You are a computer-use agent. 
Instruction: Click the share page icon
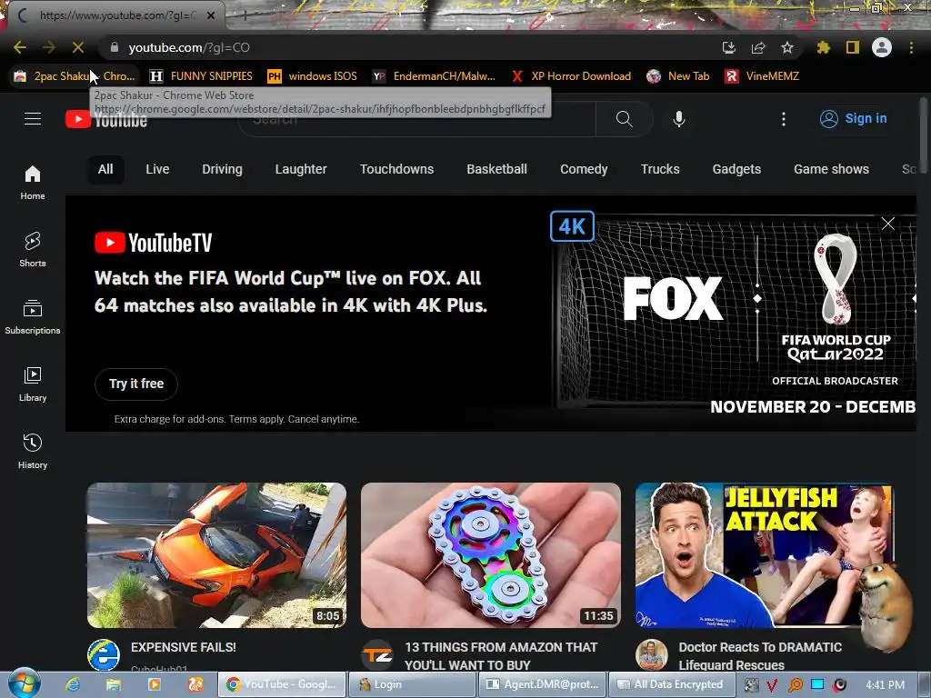pos(758,47)
